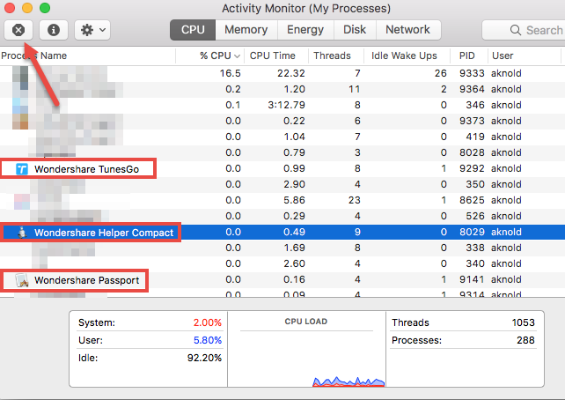Select the Wondershare Helper Compact process
Screen dimensions: 565x400
[282, 232]
